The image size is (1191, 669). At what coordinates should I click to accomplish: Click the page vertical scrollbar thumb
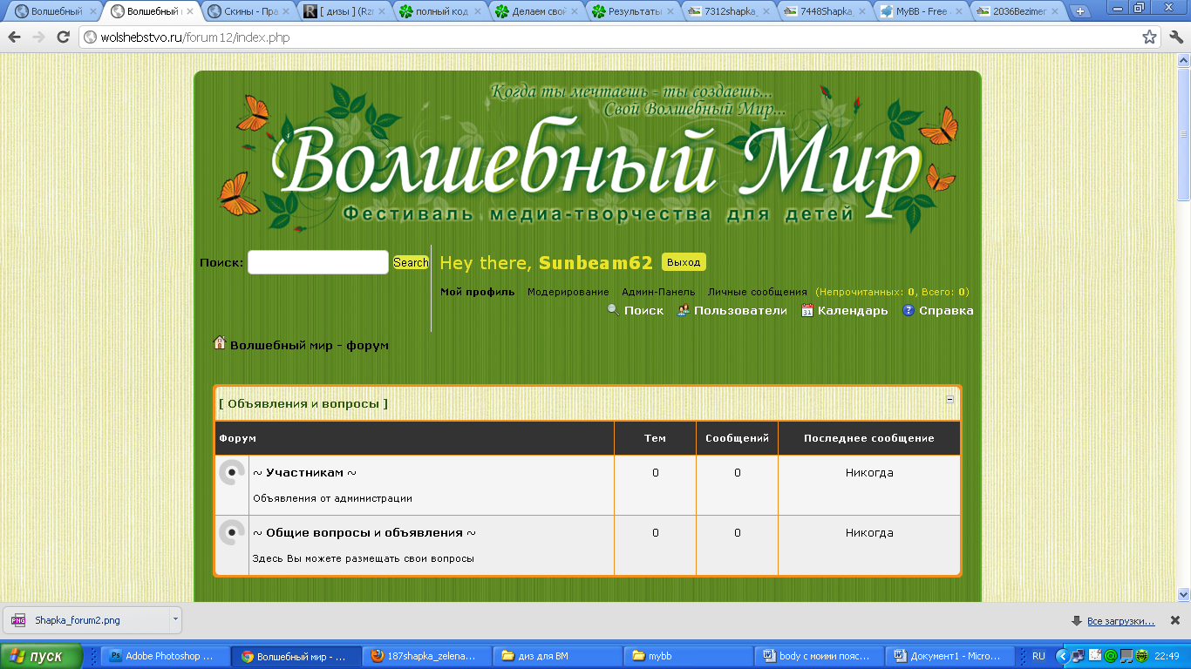pos(1184,133)
